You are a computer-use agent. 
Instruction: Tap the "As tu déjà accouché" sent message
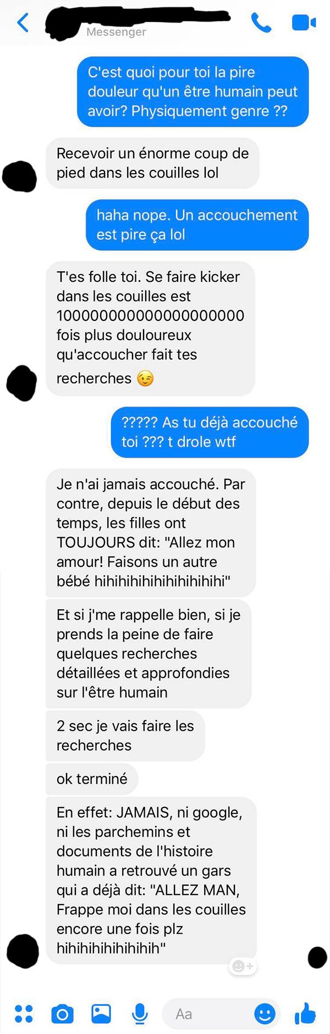coord(210,432)
